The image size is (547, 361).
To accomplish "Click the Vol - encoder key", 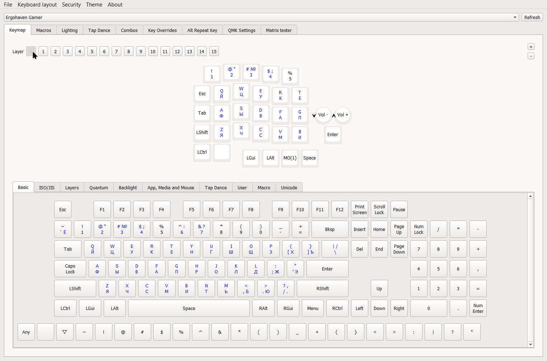I will [x=323, y=115].
